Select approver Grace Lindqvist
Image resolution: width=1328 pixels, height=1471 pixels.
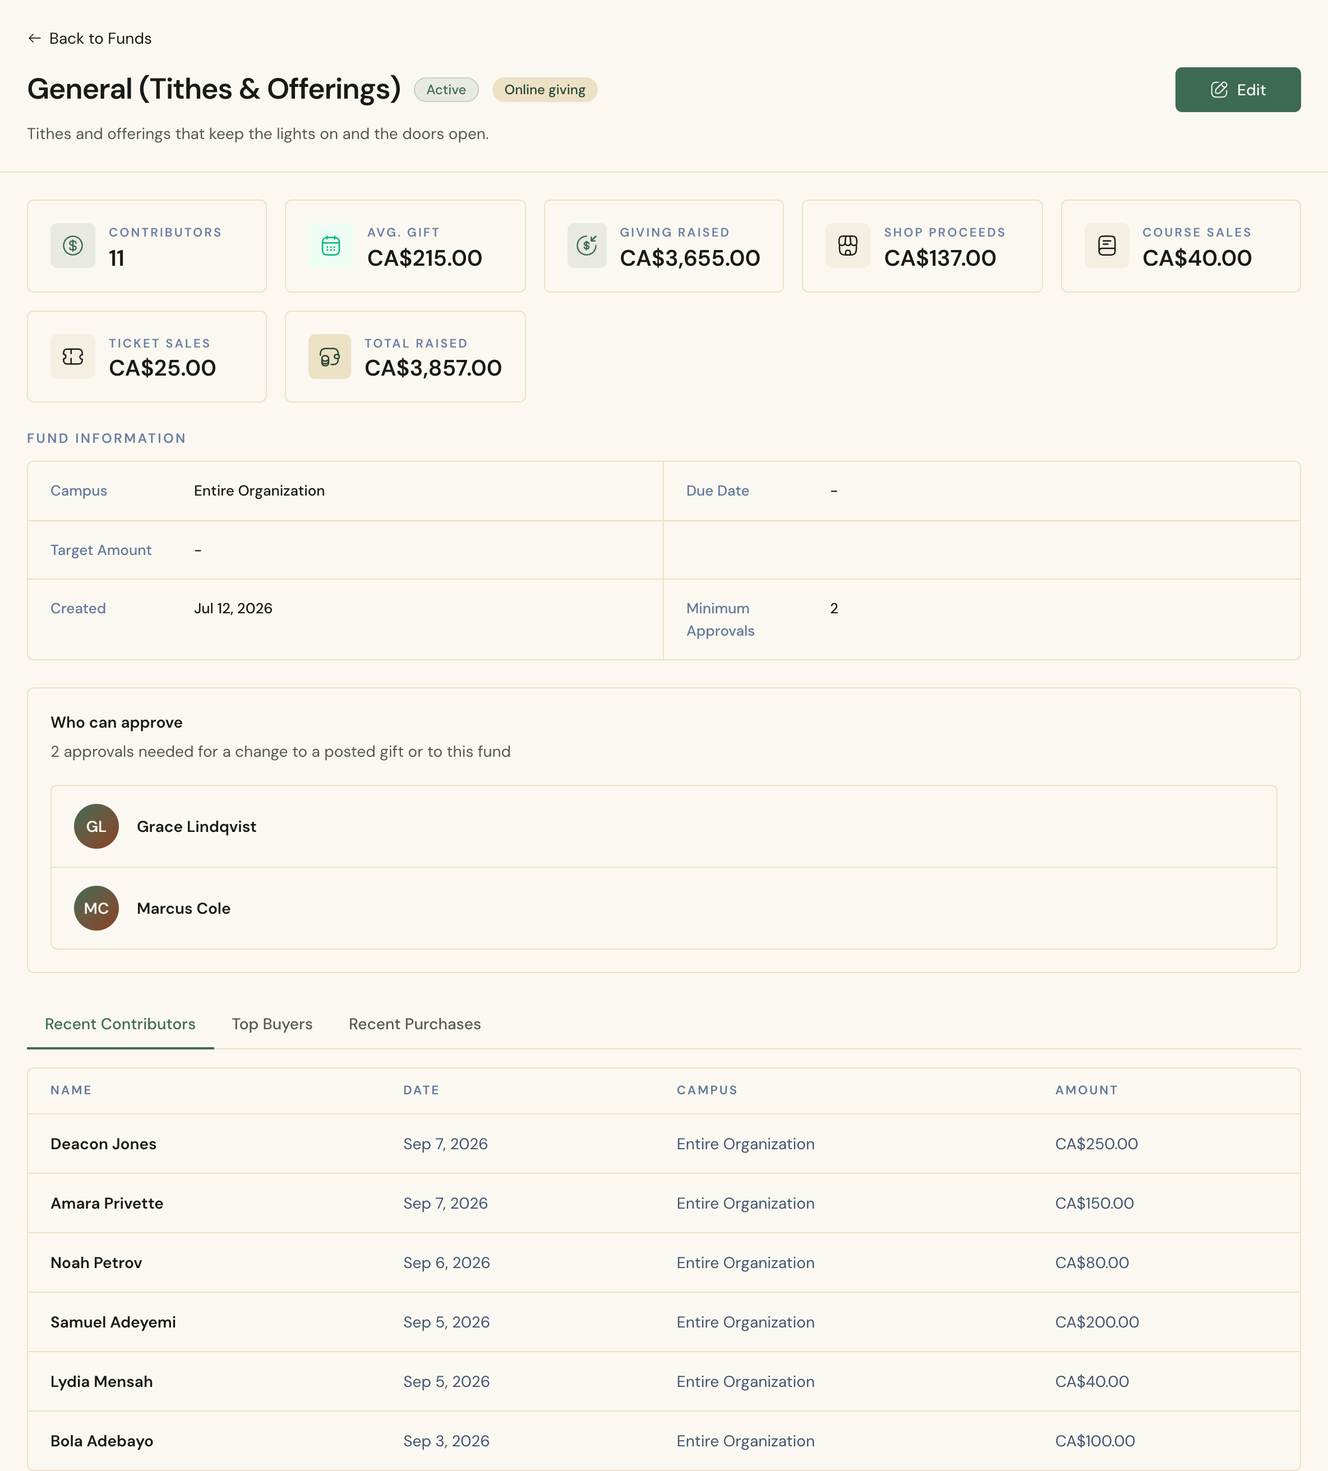coord(664,826)
